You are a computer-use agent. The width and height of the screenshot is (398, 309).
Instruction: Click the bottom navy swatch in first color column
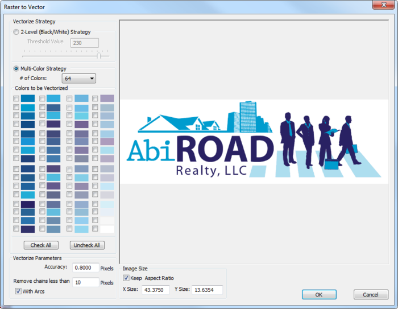click(x=28, y=229)
